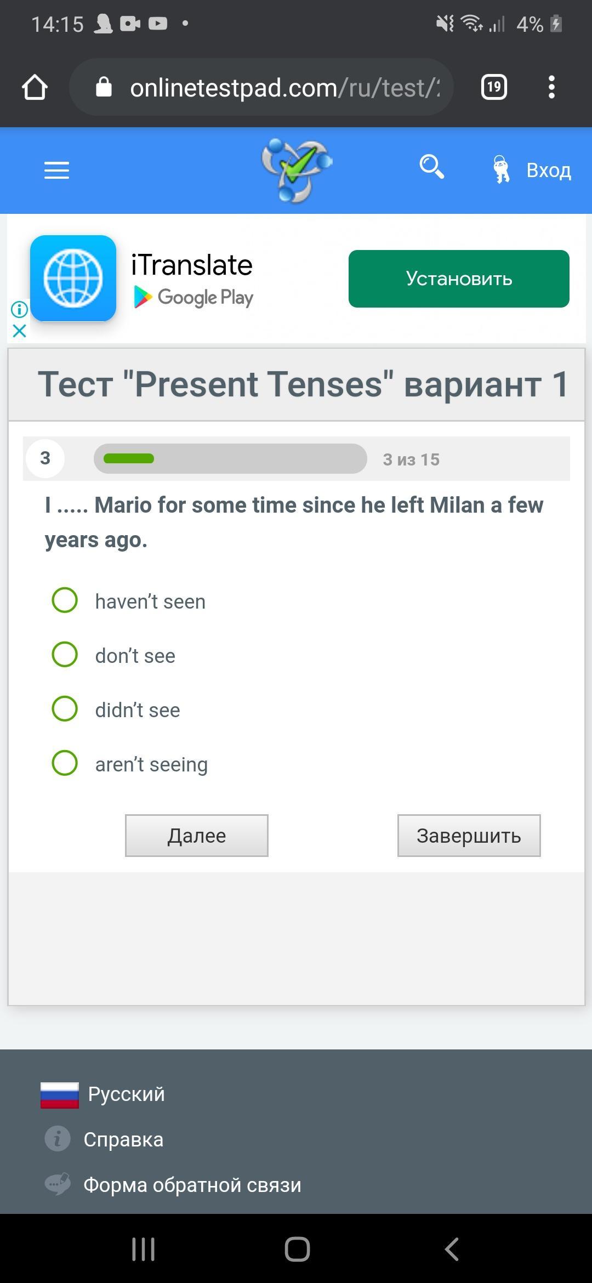The height and width of the screenshot is (1283, 592).
Task: Tap the iTranslate app icon
Action: pos(73,279)
